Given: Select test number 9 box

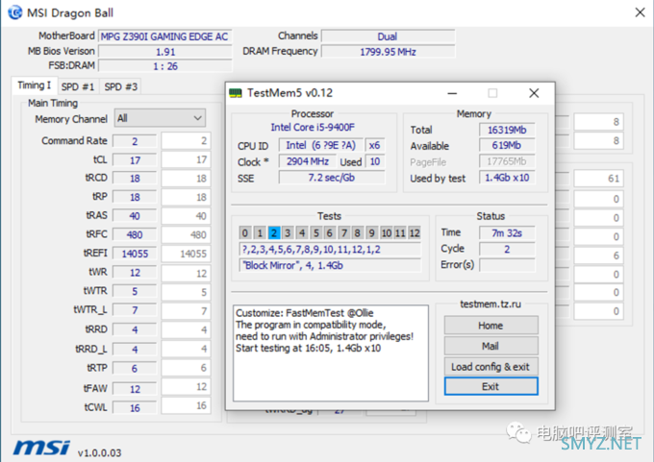Looking at the screenshot, I should click(371, 232).
